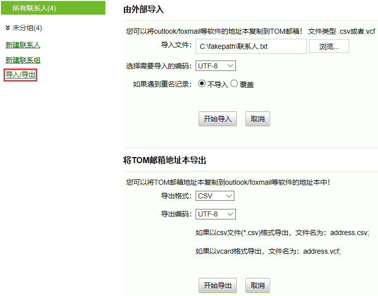Open the 导出格式 CSV dropdown
Screen dimensions: 378x296
click(x=215, y=196)
